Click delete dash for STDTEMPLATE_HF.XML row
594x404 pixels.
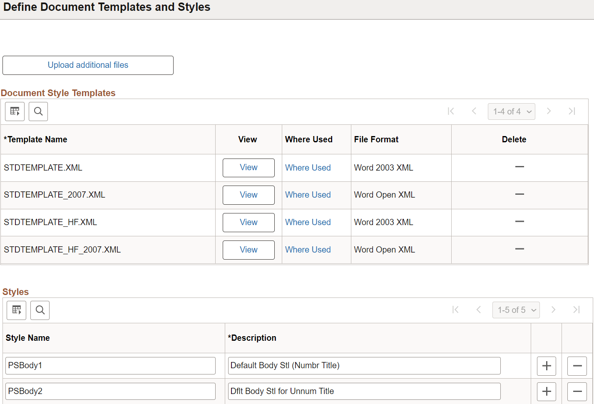click(x=519, y=222)
